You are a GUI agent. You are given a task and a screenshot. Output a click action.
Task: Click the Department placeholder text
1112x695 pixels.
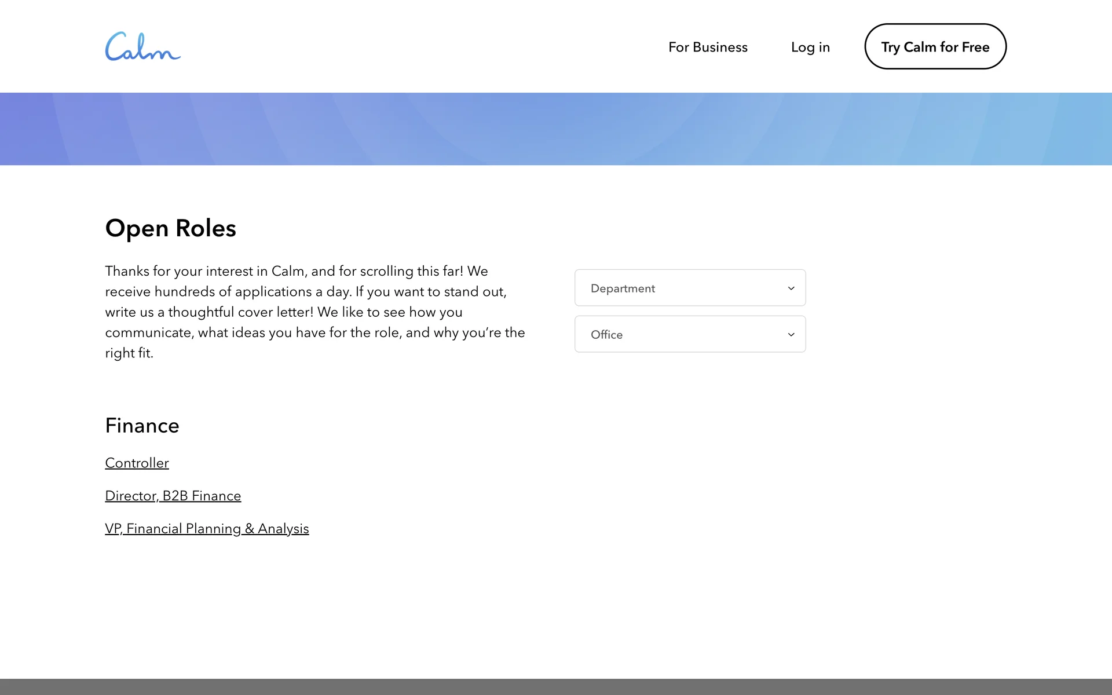pos(623,288)
